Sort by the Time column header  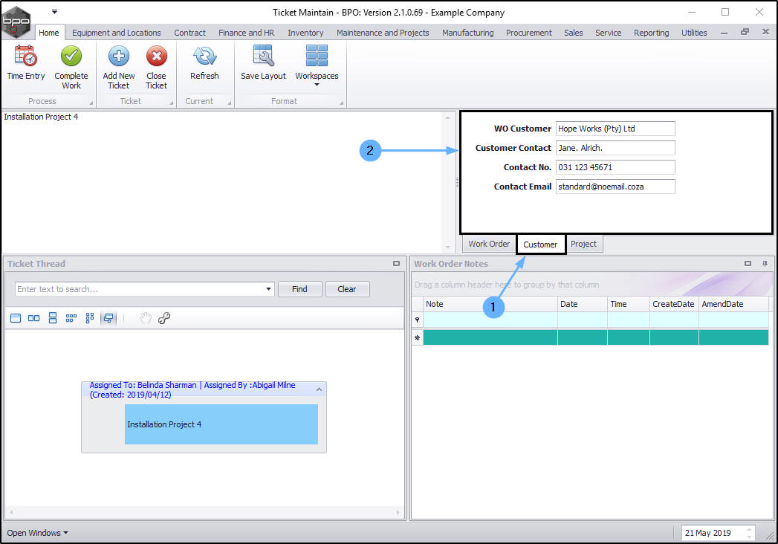(x=628, y=304)
